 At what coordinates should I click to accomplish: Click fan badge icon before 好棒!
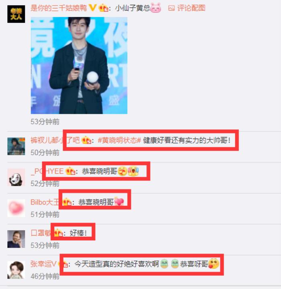click(58, 233)
